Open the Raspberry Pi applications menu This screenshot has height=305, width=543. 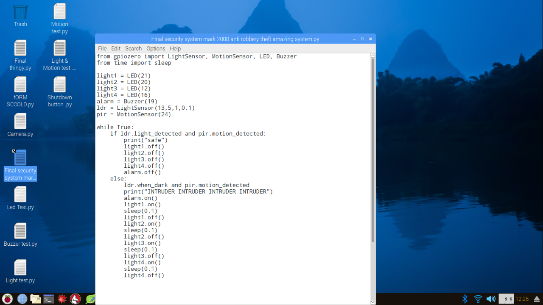coord(6,299)
